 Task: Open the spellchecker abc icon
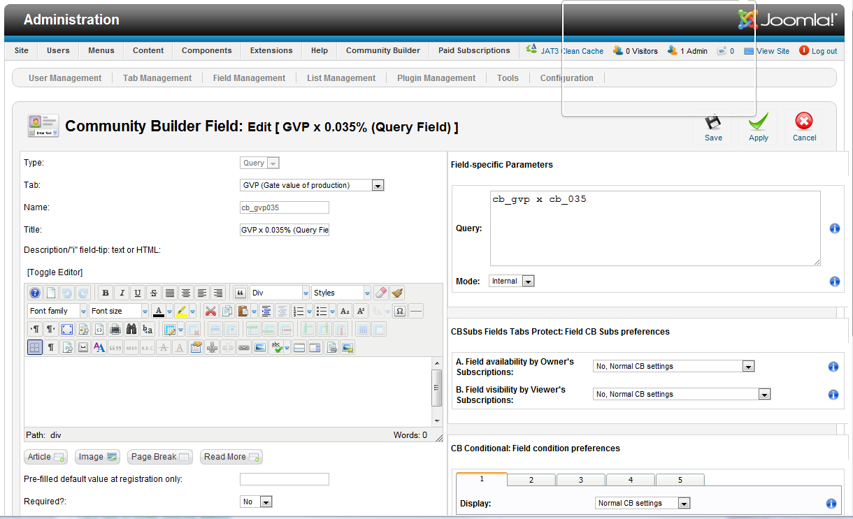tap(278, 347)
